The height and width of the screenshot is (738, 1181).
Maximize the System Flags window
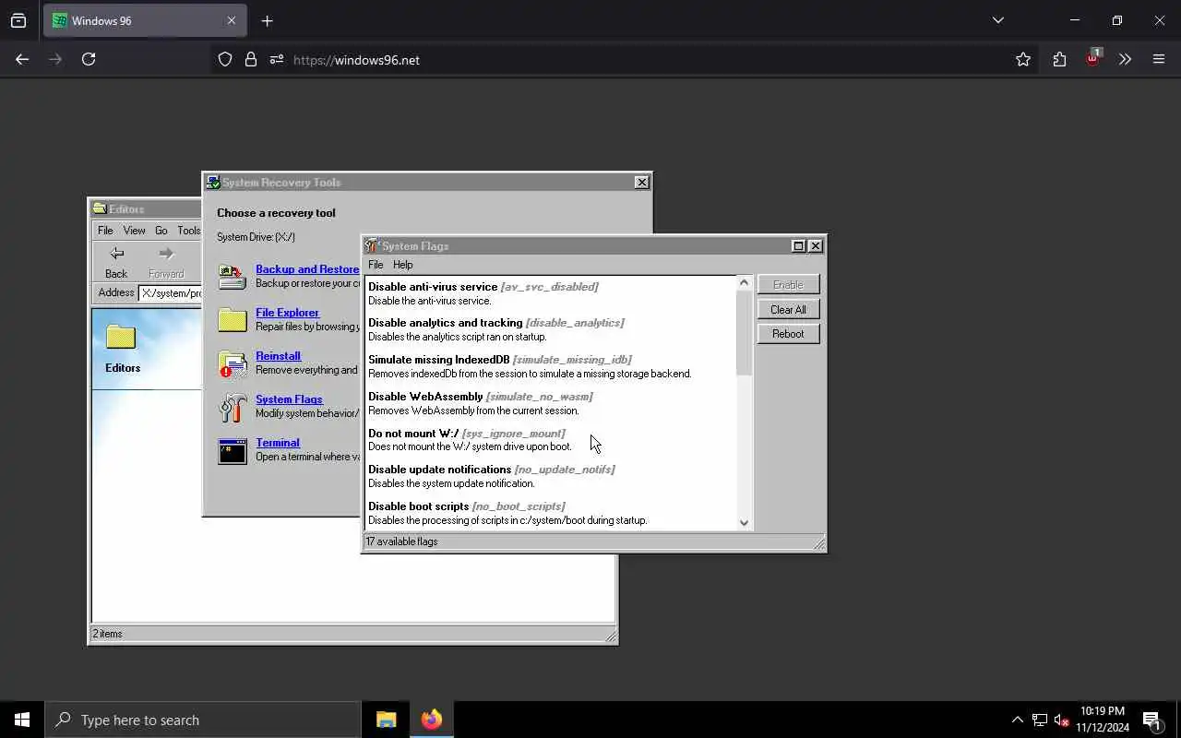point(799,246)
